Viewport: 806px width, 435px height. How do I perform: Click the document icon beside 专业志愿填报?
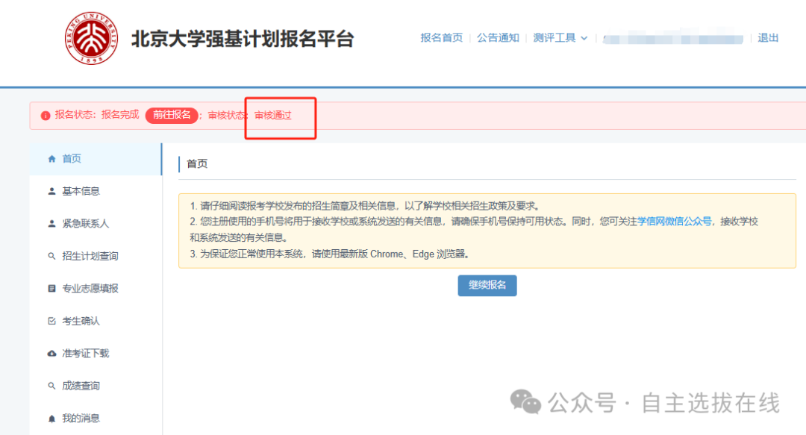coord(51,288)
